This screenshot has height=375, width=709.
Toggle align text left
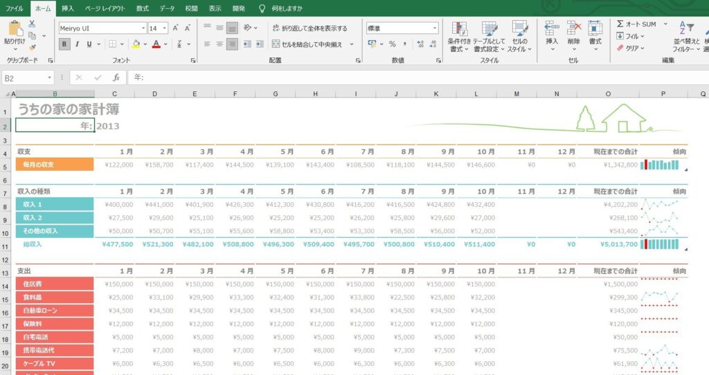[207, 44]
